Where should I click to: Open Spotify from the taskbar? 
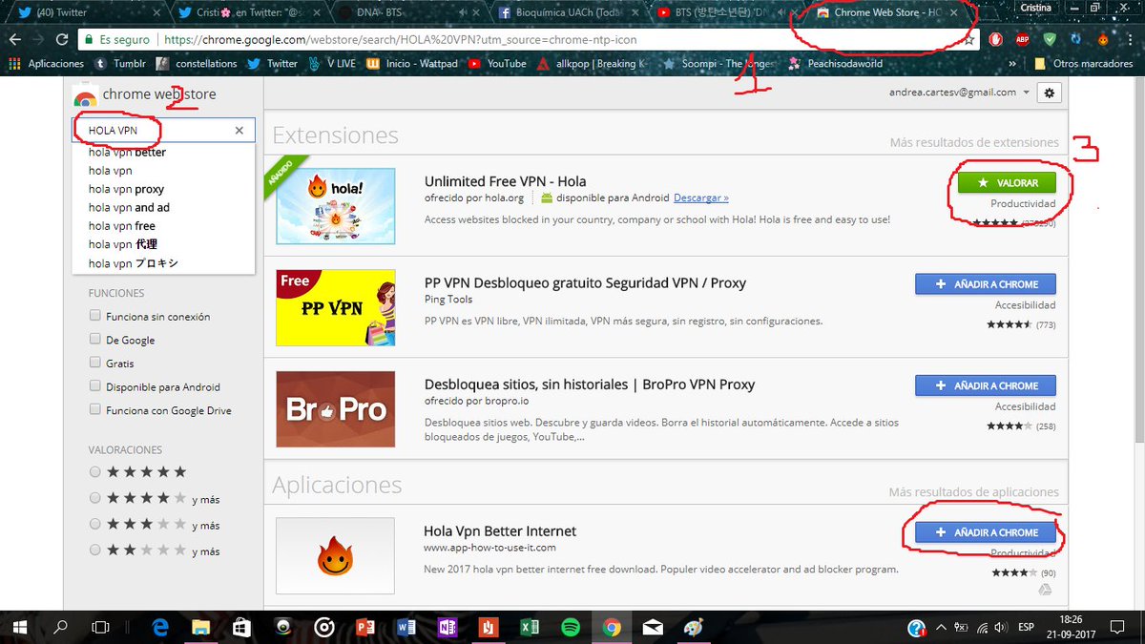[571, 627]
